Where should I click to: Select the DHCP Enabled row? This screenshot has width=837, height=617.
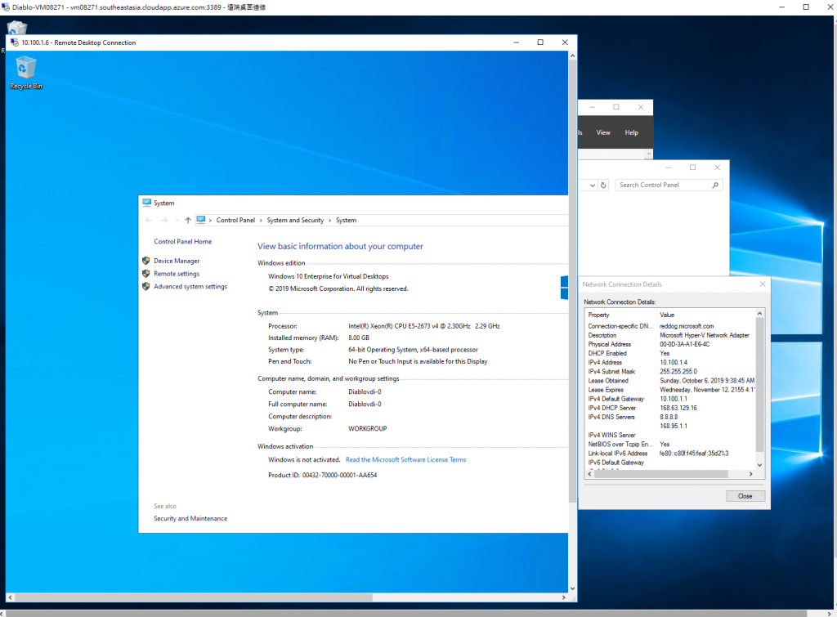[670, 353]
